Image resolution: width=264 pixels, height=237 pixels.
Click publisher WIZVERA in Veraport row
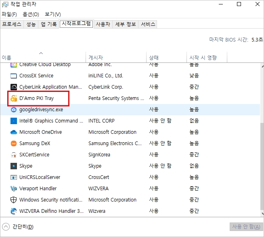click(x=98, y=189)
